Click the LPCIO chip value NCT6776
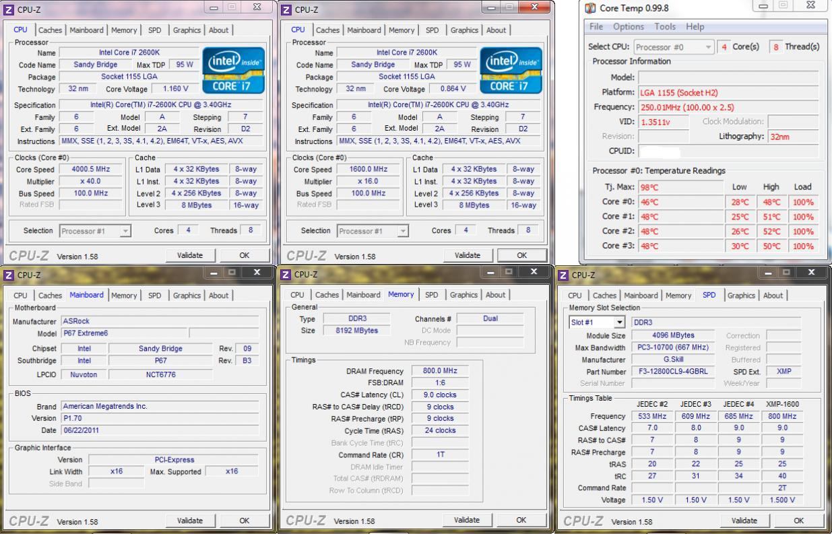 pyautogui.click(x=160, y=374)
